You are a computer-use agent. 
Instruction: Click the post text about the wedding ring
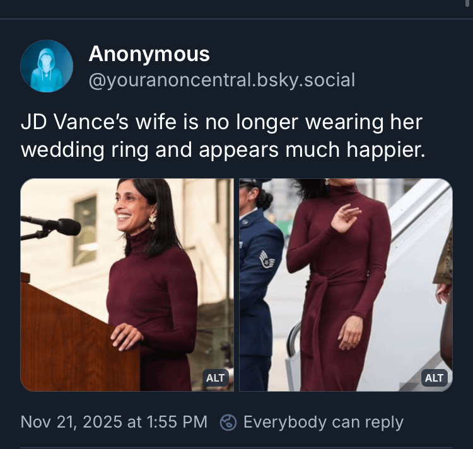click(221, 137)
